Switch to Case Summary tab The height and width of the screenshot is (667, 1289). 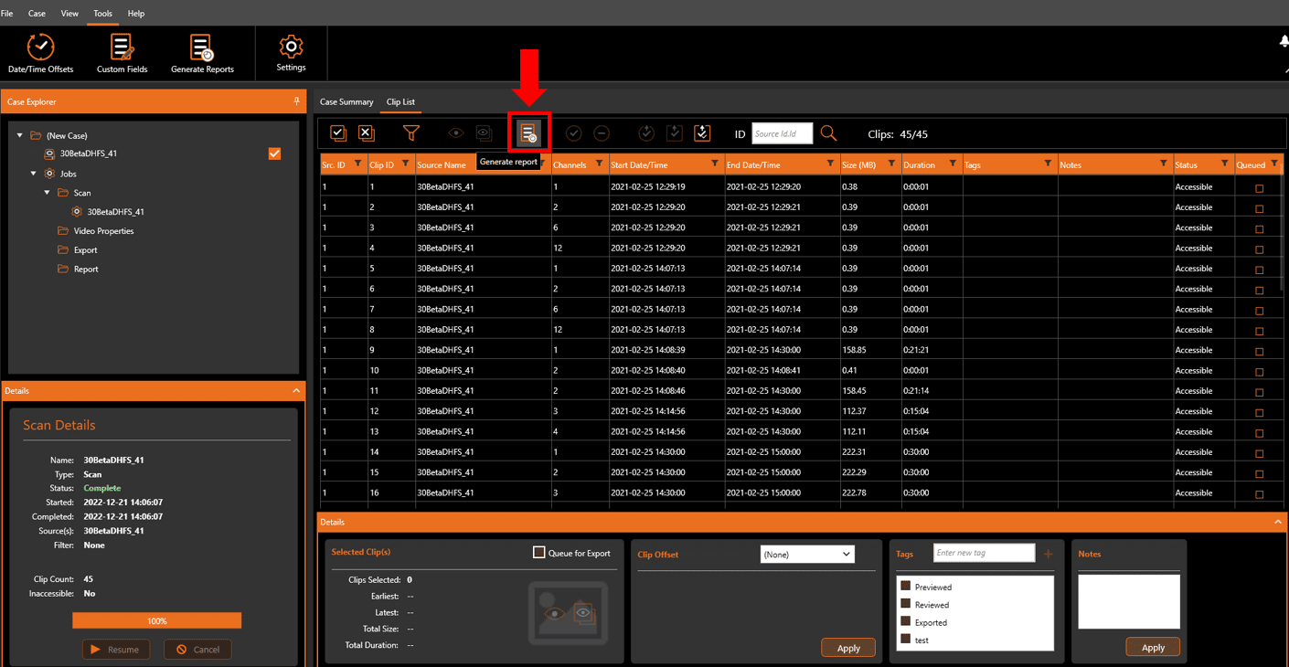[346, 101]
